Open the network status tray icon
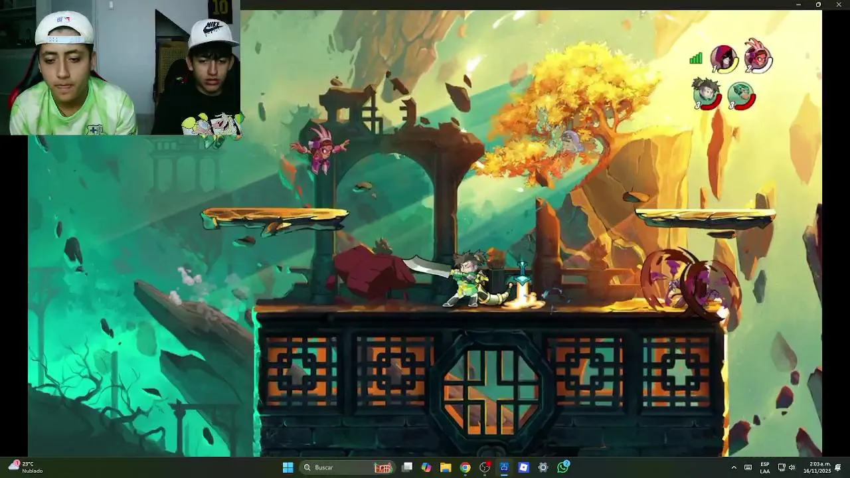 coord(782,467)
